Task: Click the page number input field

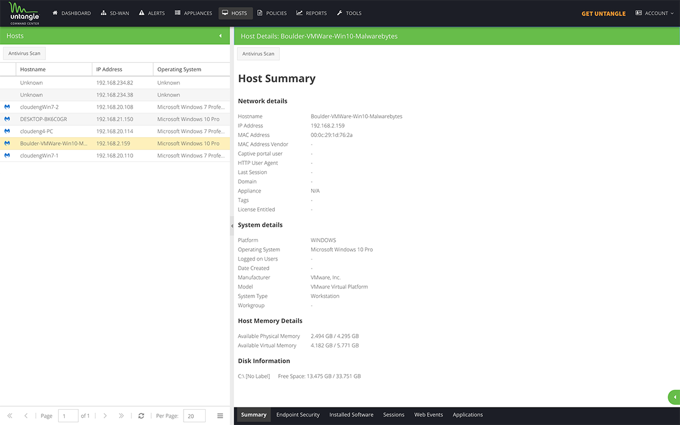Action: pos(68,416)
